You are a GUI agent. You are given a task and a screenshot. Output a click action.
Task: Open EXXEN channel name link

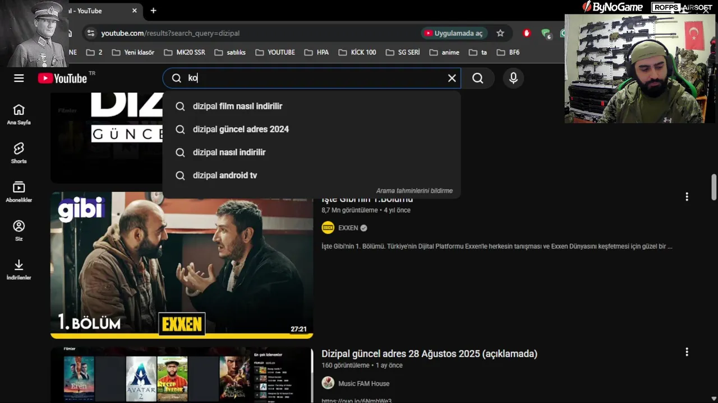click(x=348, y=228)
